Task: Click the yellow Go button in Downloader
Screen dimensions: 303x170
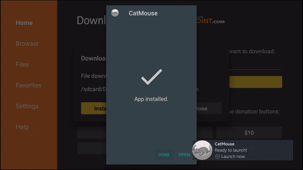Action: (255, 82)
